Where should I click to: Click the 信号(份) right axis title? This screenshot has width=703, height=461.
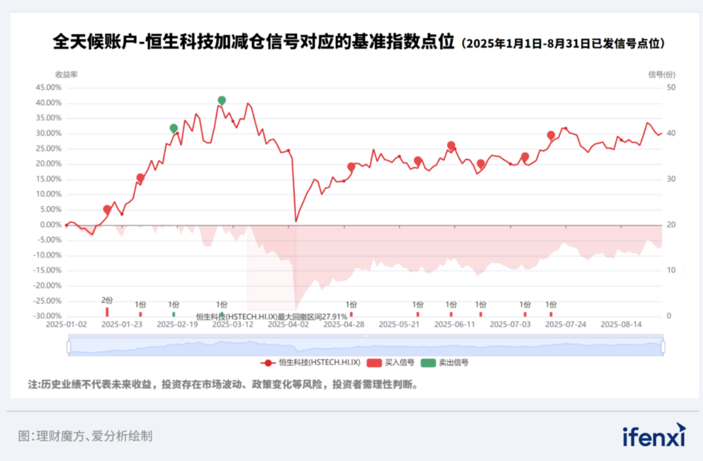click(x=662, y=75)
